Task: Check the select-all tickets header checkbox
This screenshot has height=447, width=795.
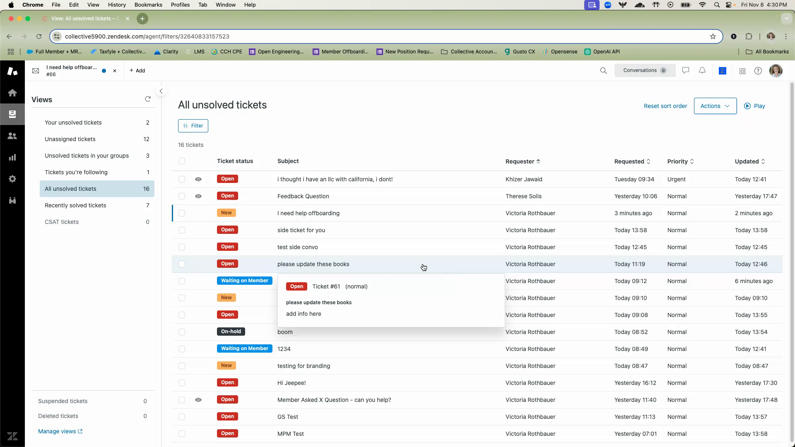Action: point(182,161)
